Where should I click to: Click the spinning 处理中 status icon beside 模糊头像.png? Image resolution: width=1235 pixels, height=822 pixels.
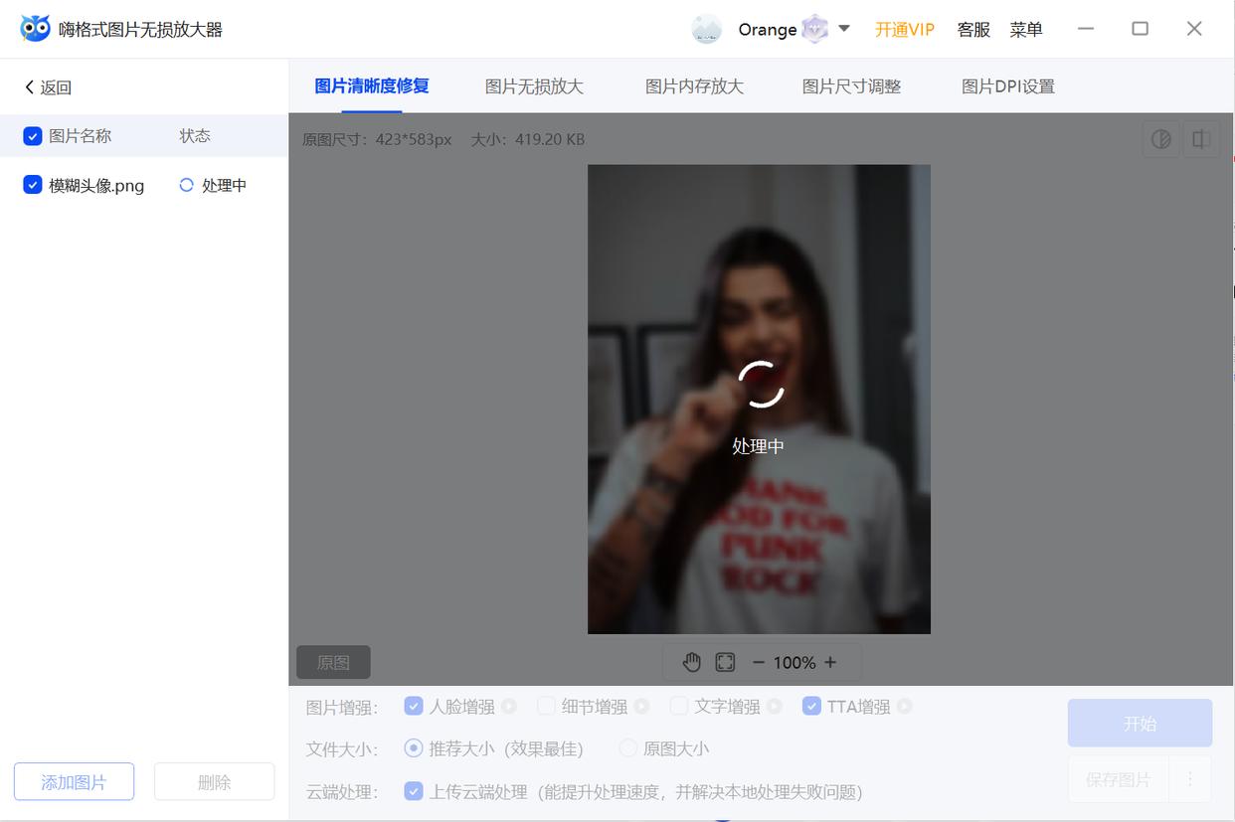pyautogui.click(x=188, y=184)
